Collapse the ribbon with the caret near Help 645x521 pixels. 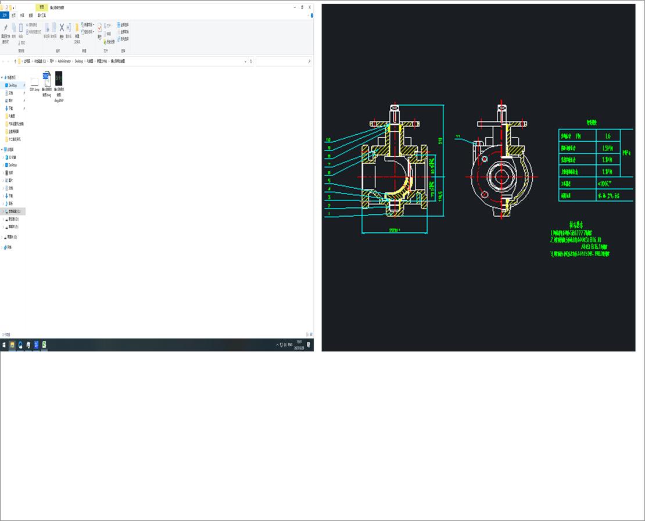tap(308, 15)
